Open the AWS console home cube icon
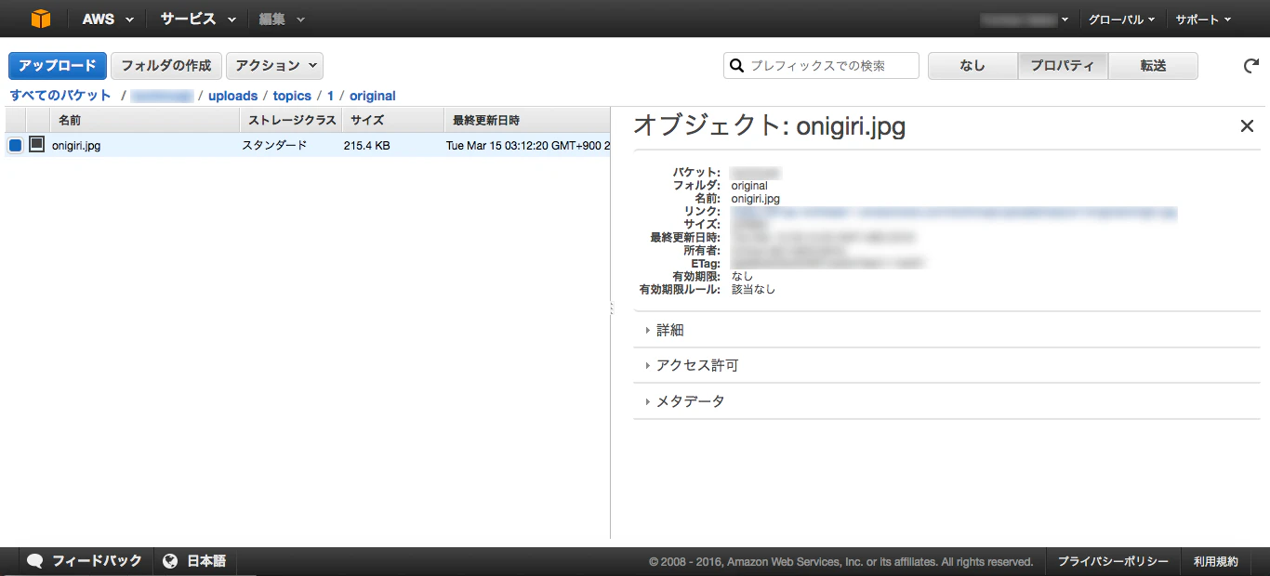1270x576 pixels. point(41,19)
